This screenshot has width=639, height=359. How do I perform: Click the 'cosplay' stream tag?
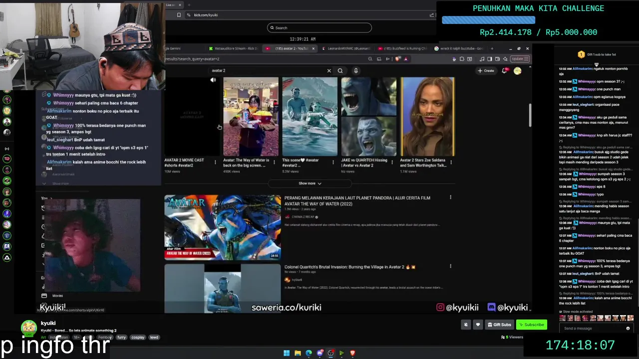coord(138,338)
